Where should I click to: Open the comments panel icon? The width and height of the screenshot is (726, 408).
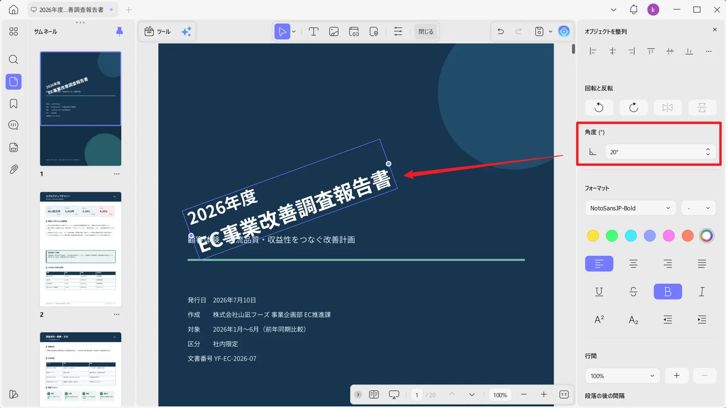[x=14, y=125]
